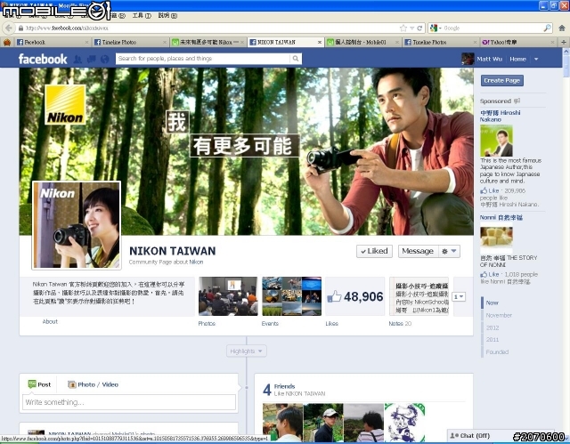Reload page with refresh icon
Screen dimensions: 570x444
pos(419,28)
